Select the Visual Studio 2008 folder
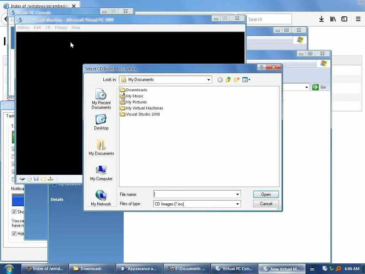This screenshot has width=365, height=274. click(140, 114)
